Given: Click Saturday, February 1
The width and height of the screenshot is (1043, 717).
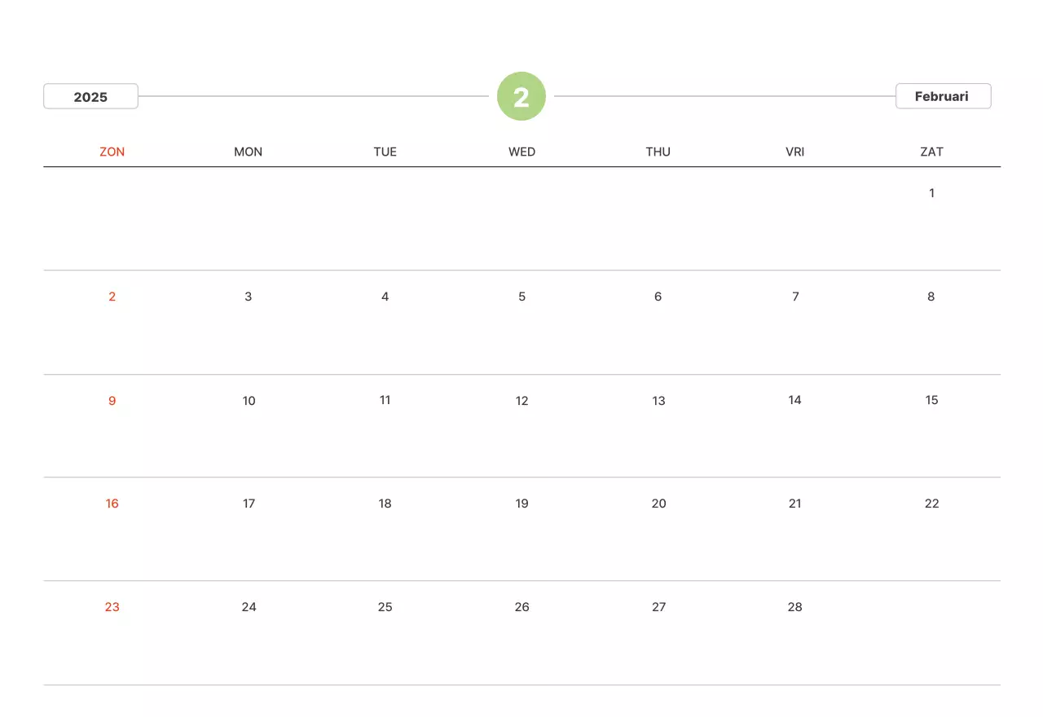Looking at the screenshot, I should tap(931, 193).
